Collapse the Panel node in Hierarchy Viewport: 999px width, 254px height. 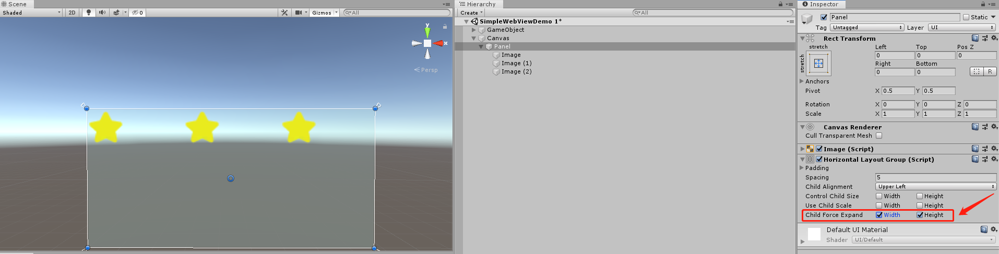[481, 46]
